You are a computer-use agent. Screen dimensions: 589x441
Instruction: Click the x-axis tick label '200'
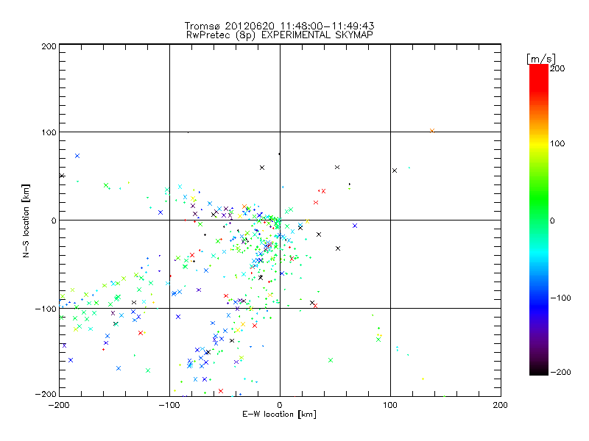[501, 405]
